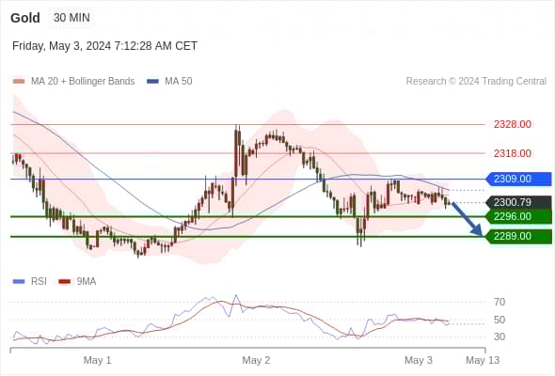Click the 9MA legend color marker
Image resolution: width=555 pixels, height=376 pixels.
[x=64, y=282]
